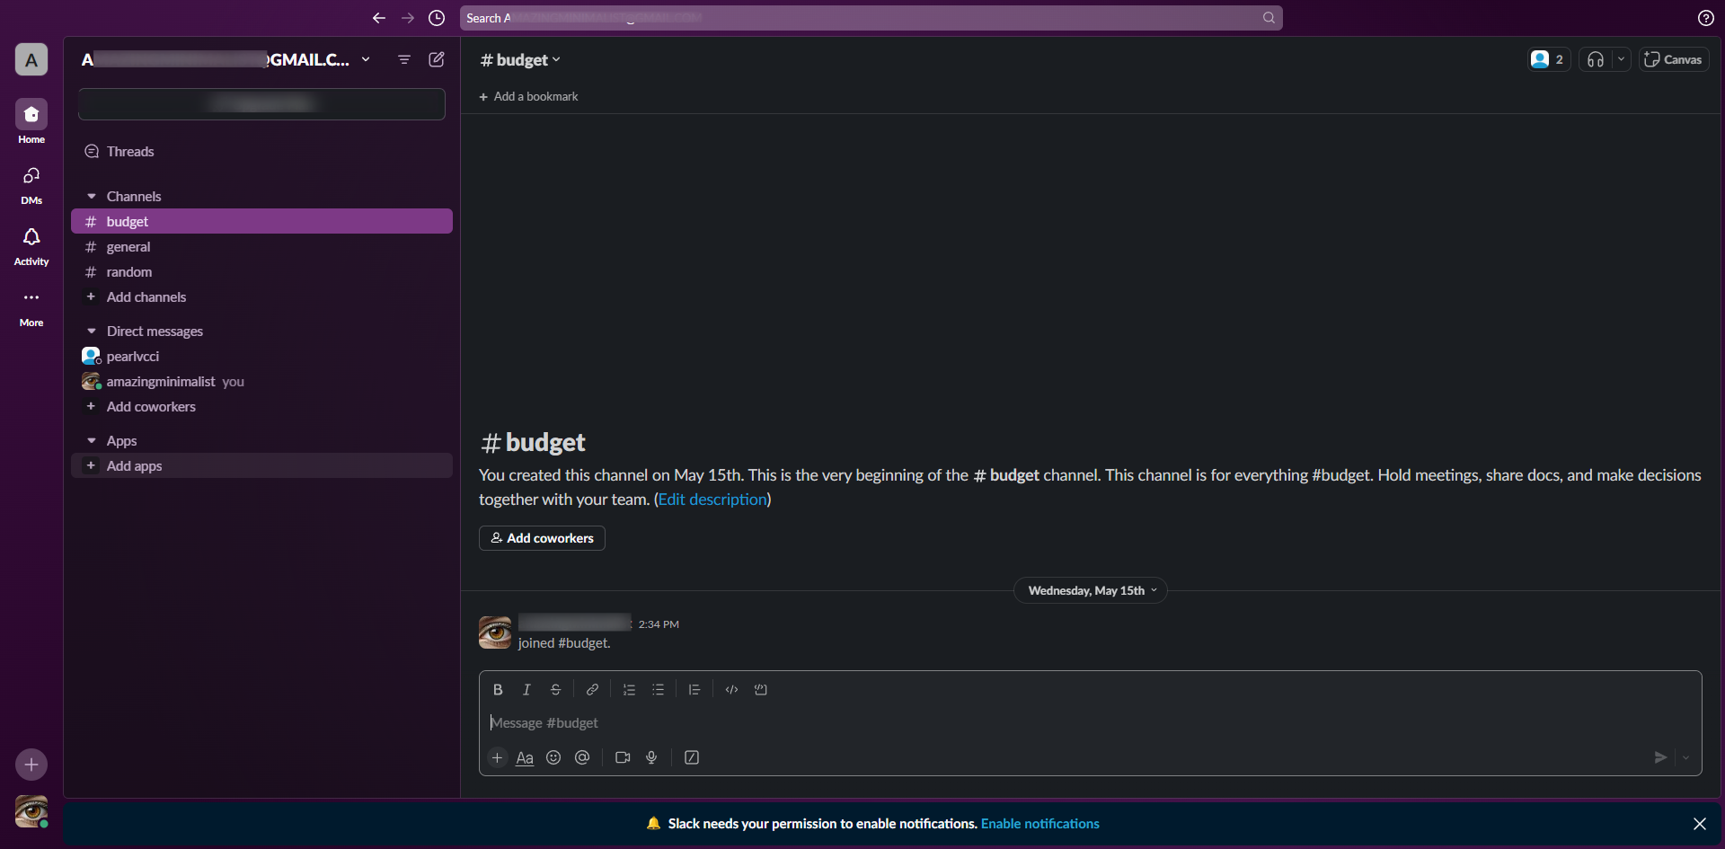Mention someone with the @ icon

click(x=582, y=757)
